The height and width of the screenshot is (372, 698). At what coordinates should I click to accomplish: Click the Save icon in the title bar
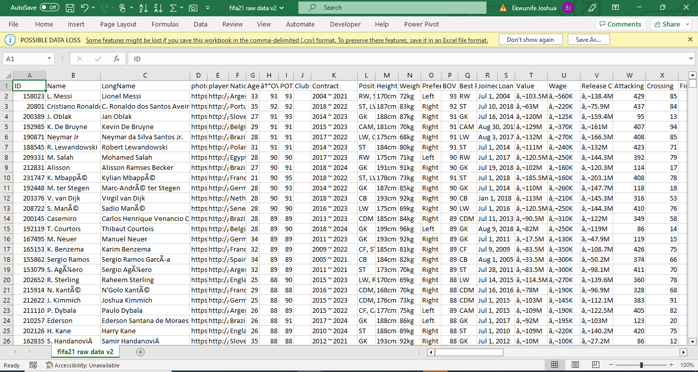coord(70,8)
